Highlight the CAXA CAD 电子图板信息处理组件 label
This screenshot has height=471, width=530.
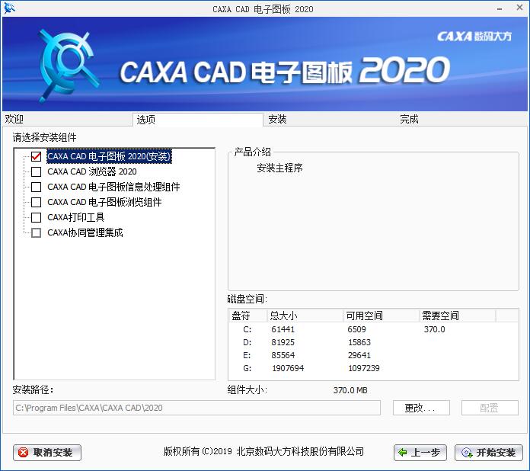point(113,187)
